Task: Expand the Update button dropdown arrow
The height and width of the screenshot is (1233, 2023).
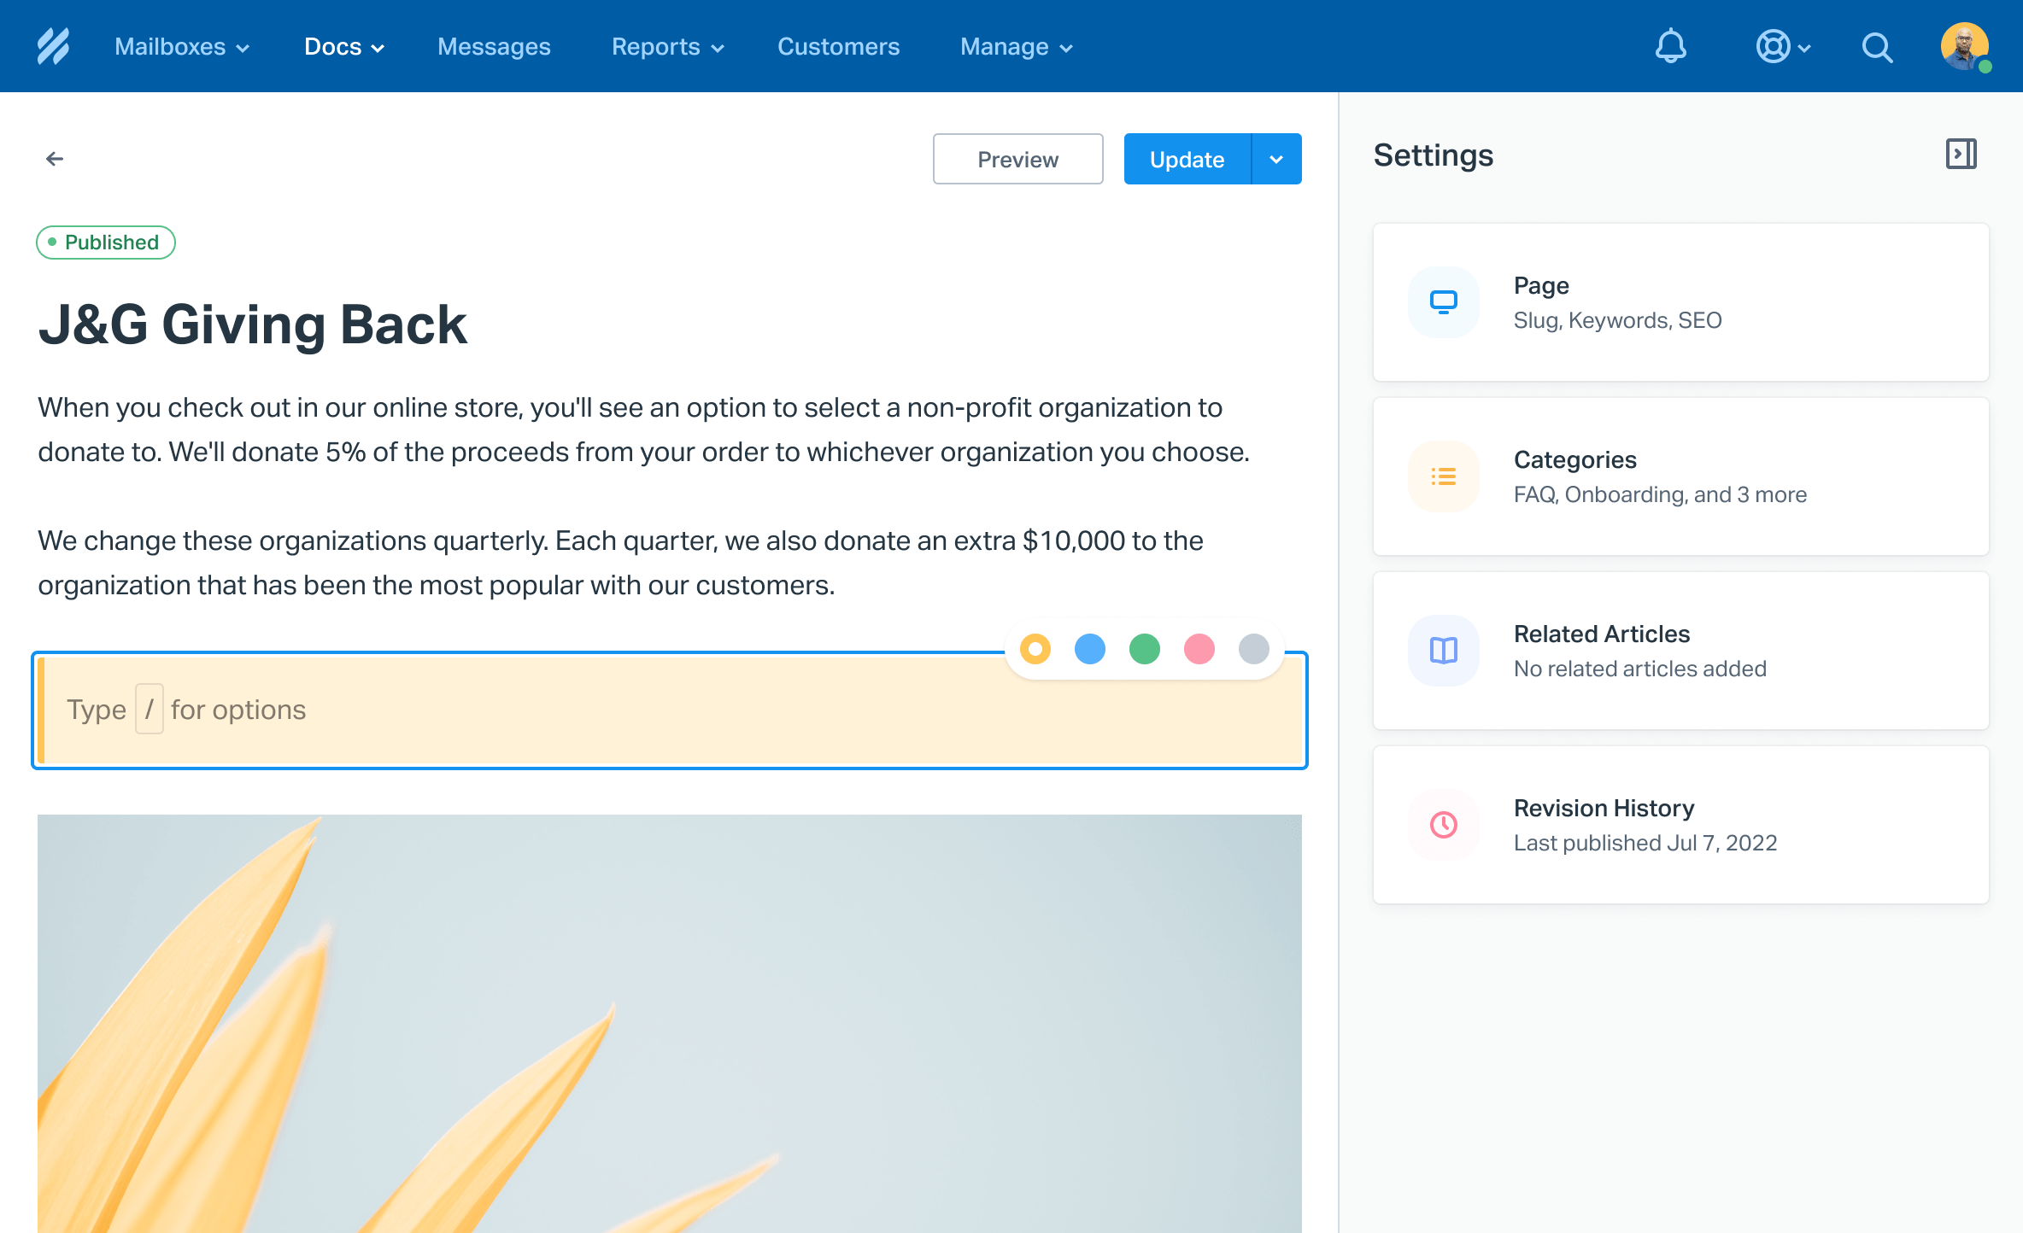Action: tap(1276, 159)
